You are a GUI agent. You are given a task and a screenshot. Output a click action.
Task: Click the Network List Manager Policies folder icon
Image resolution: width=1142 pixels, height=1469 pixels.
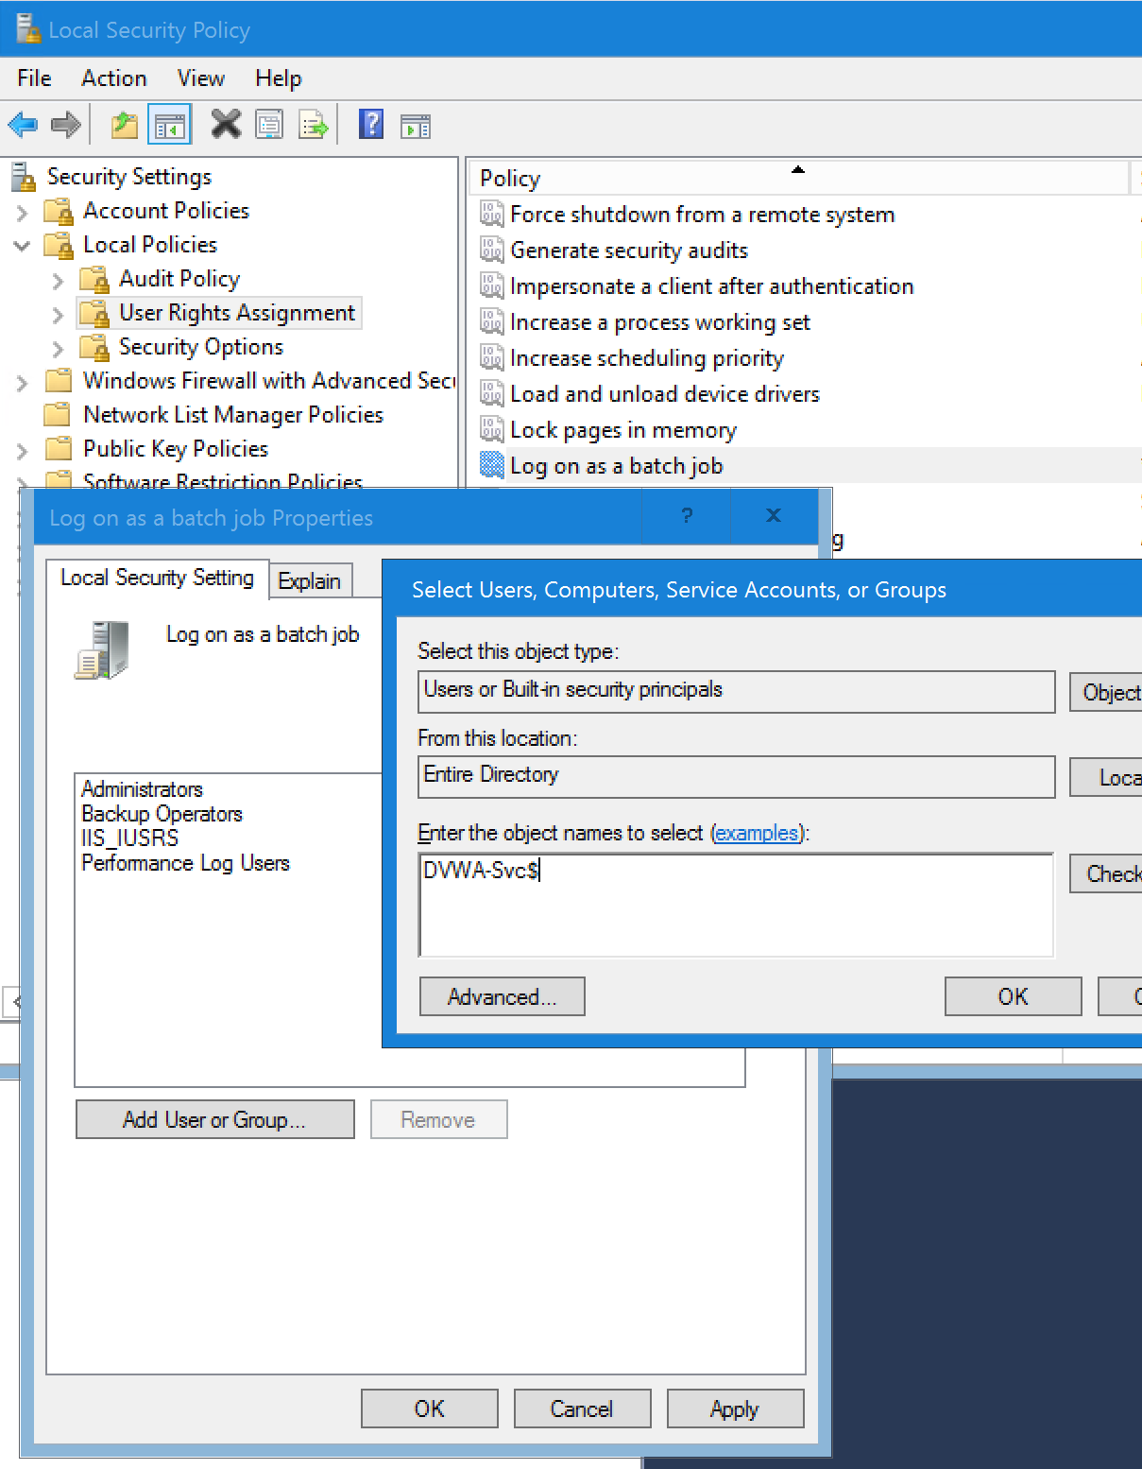(x=59, y=414)
